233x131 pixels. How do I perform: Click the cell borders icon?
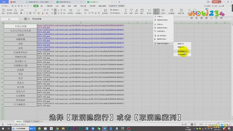[30, 13]
